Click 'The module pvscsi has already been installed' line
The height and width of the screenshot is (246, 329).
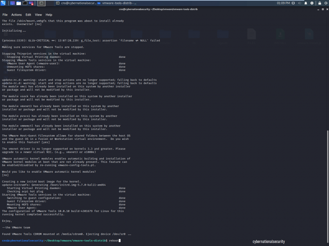60,116
